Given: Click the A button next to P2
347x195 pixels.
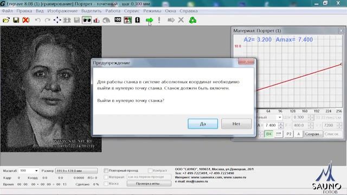Looking at the screenshot, I should click(x=299, y=134).
